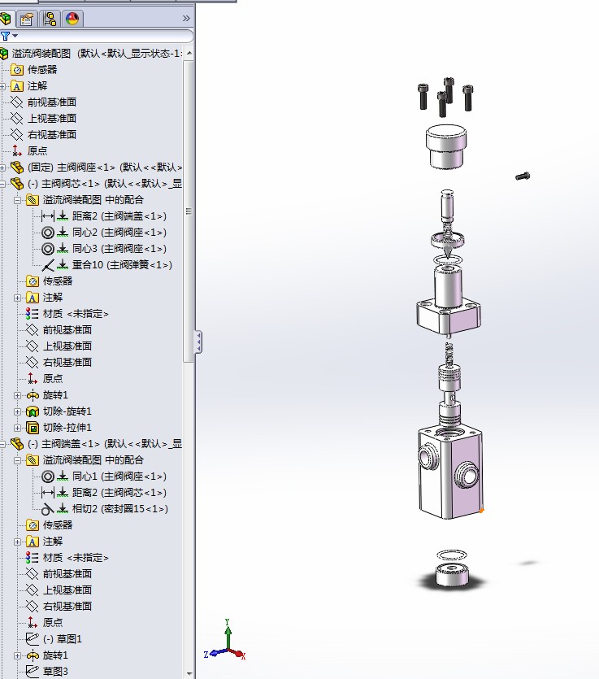Select 原点 origin under 主阀端盖
Screen dimensions: 599x679
click(x=45, y=622)
